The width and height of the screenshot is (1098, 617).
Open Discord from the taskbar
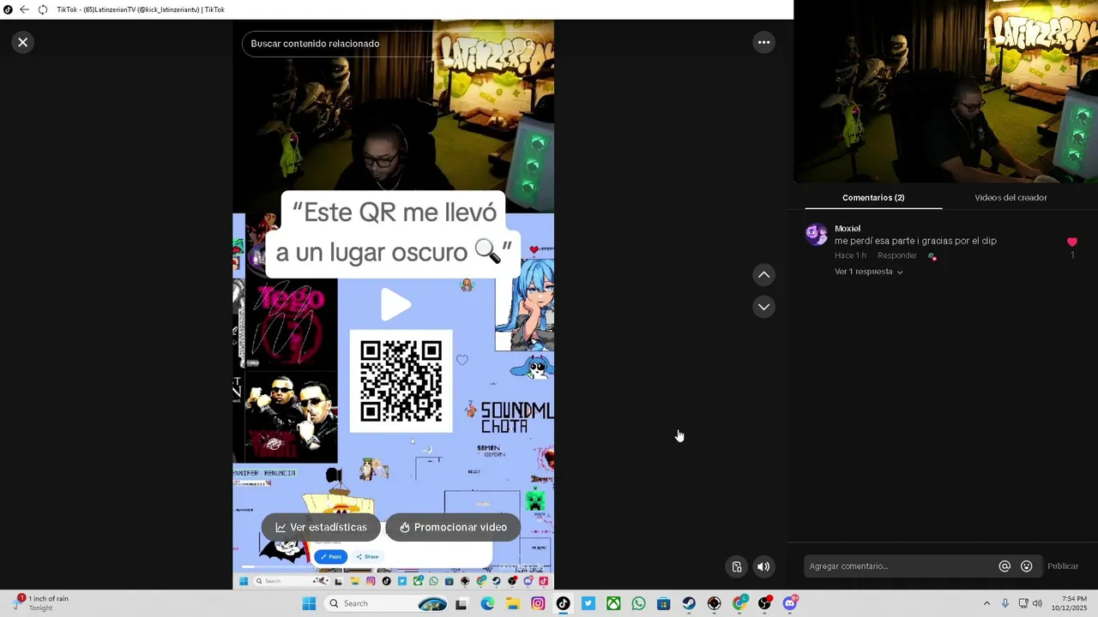point(790,603)
